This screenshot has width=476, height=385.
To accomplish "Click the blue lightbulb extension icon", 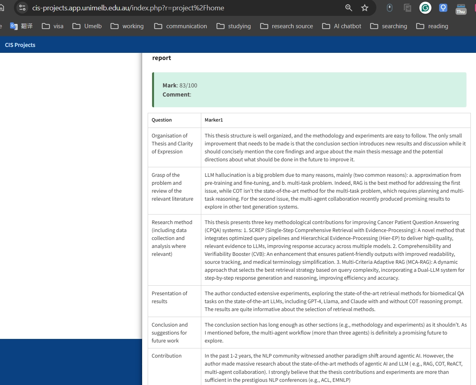I will click(x=443, y=8).
